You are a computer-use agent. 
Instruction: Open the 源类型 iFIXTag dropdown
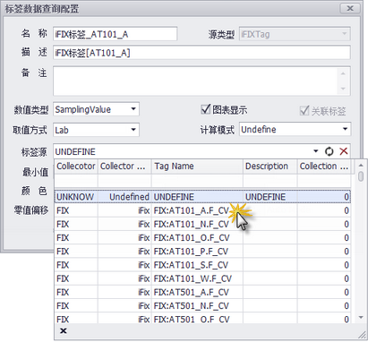pos(345,34)
